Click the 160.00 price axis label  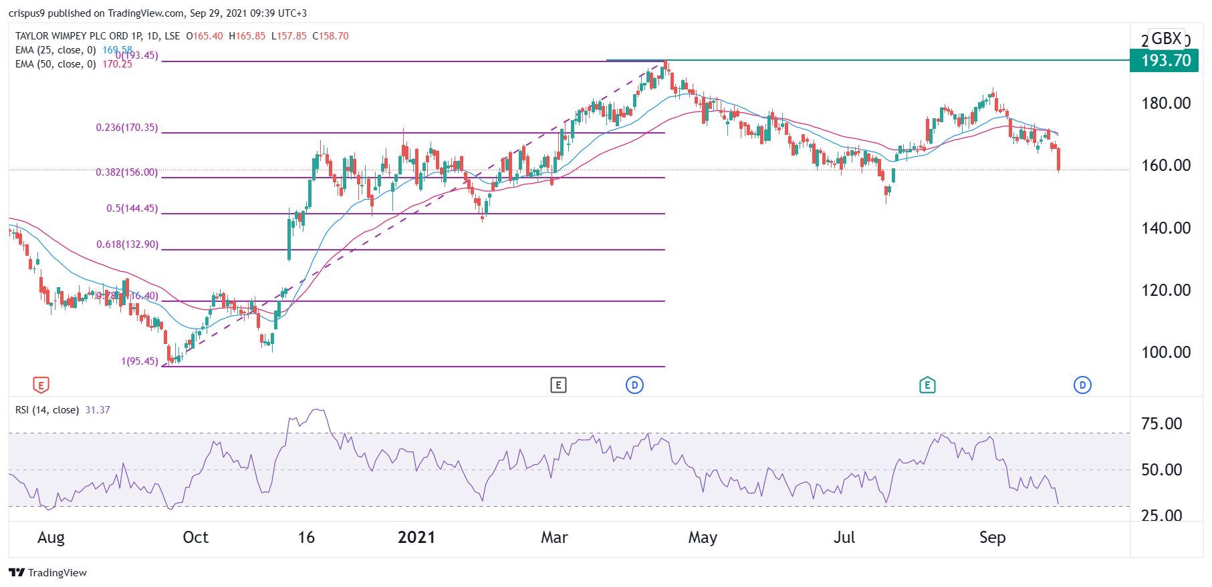tap(1166, 166)
